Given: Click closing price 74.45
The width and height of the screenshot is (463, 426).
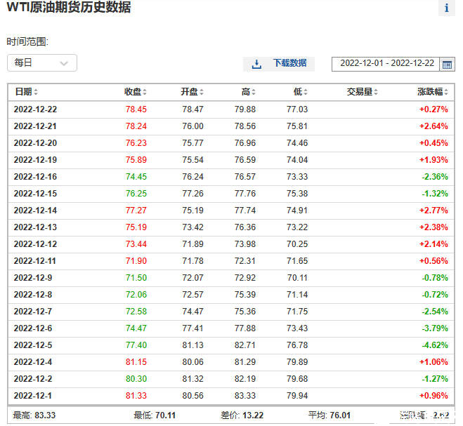Looking at the screenshot, I should pos(136,177).
